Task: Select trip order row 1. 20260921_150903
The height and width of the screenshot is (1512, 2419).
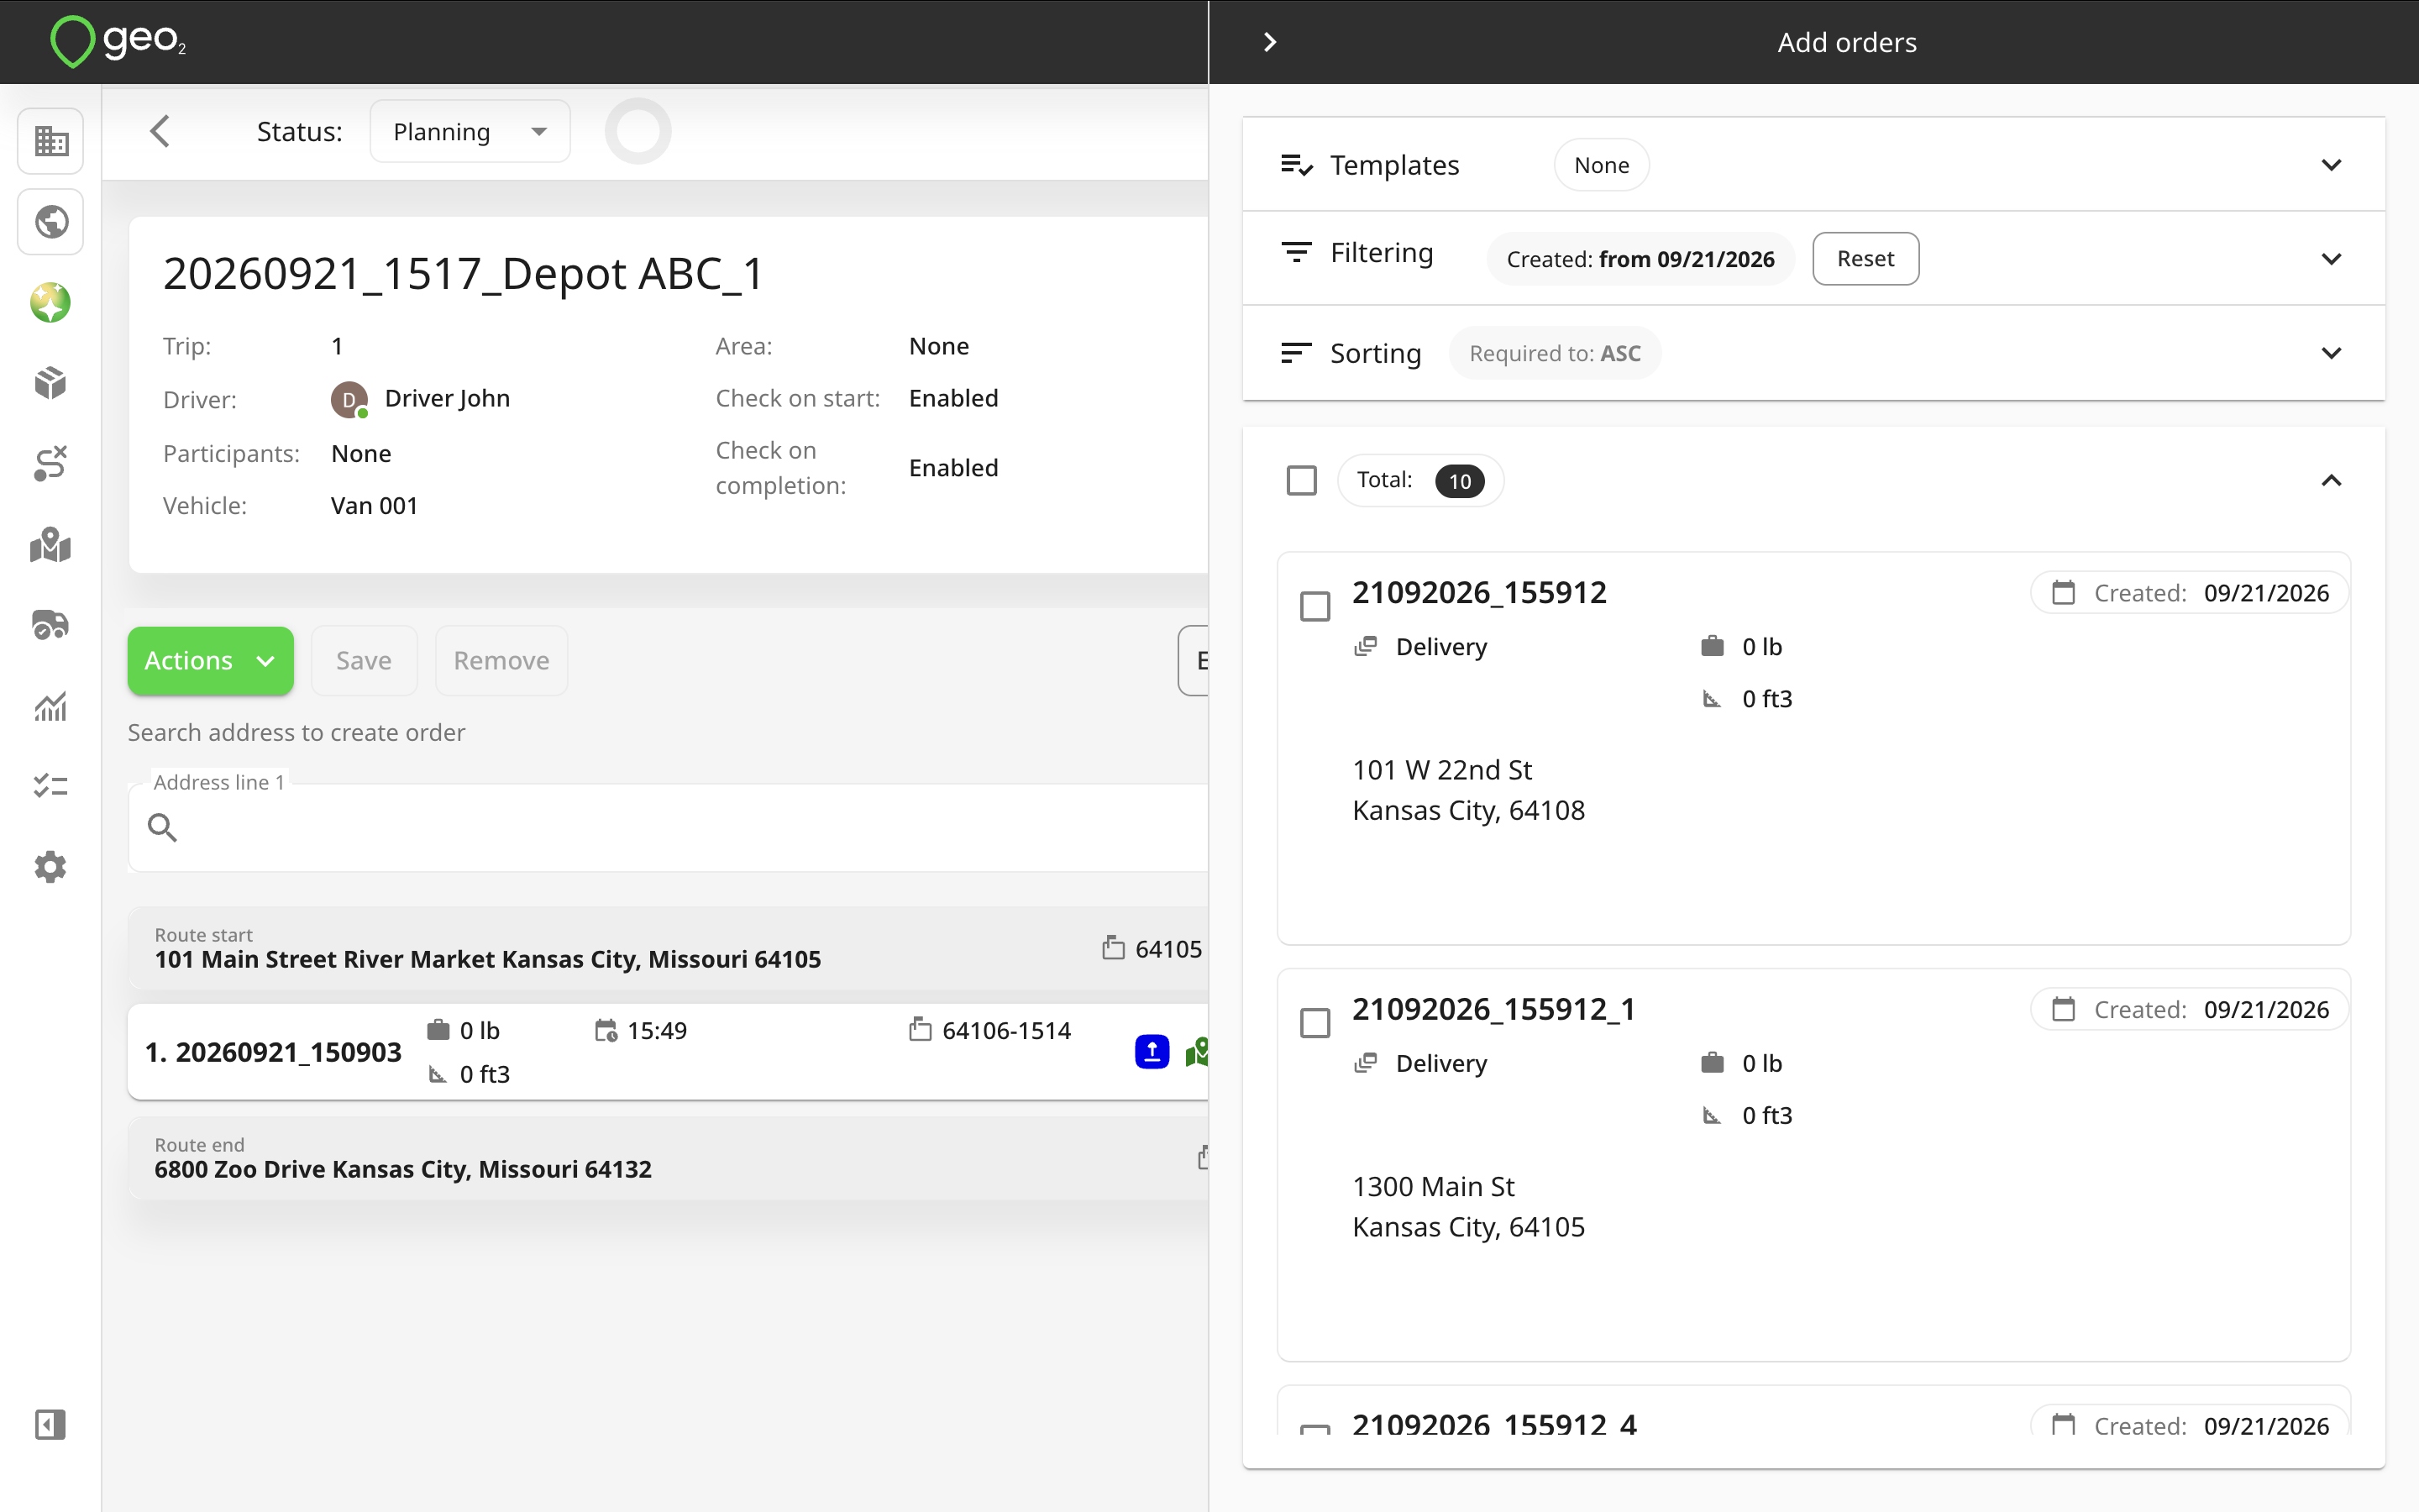Action: coord(668,1052)
